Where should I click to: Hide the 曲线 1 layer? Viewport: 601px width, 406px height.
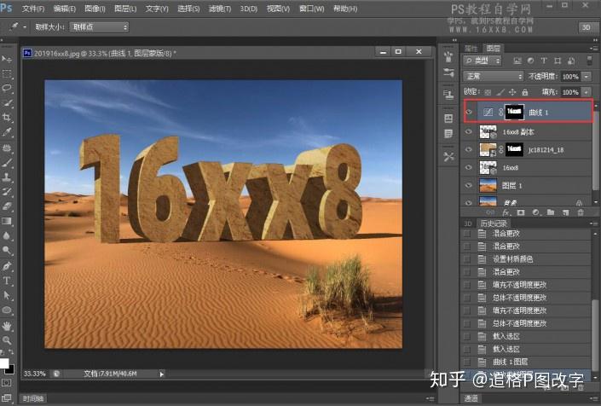(x=469, y=112)
